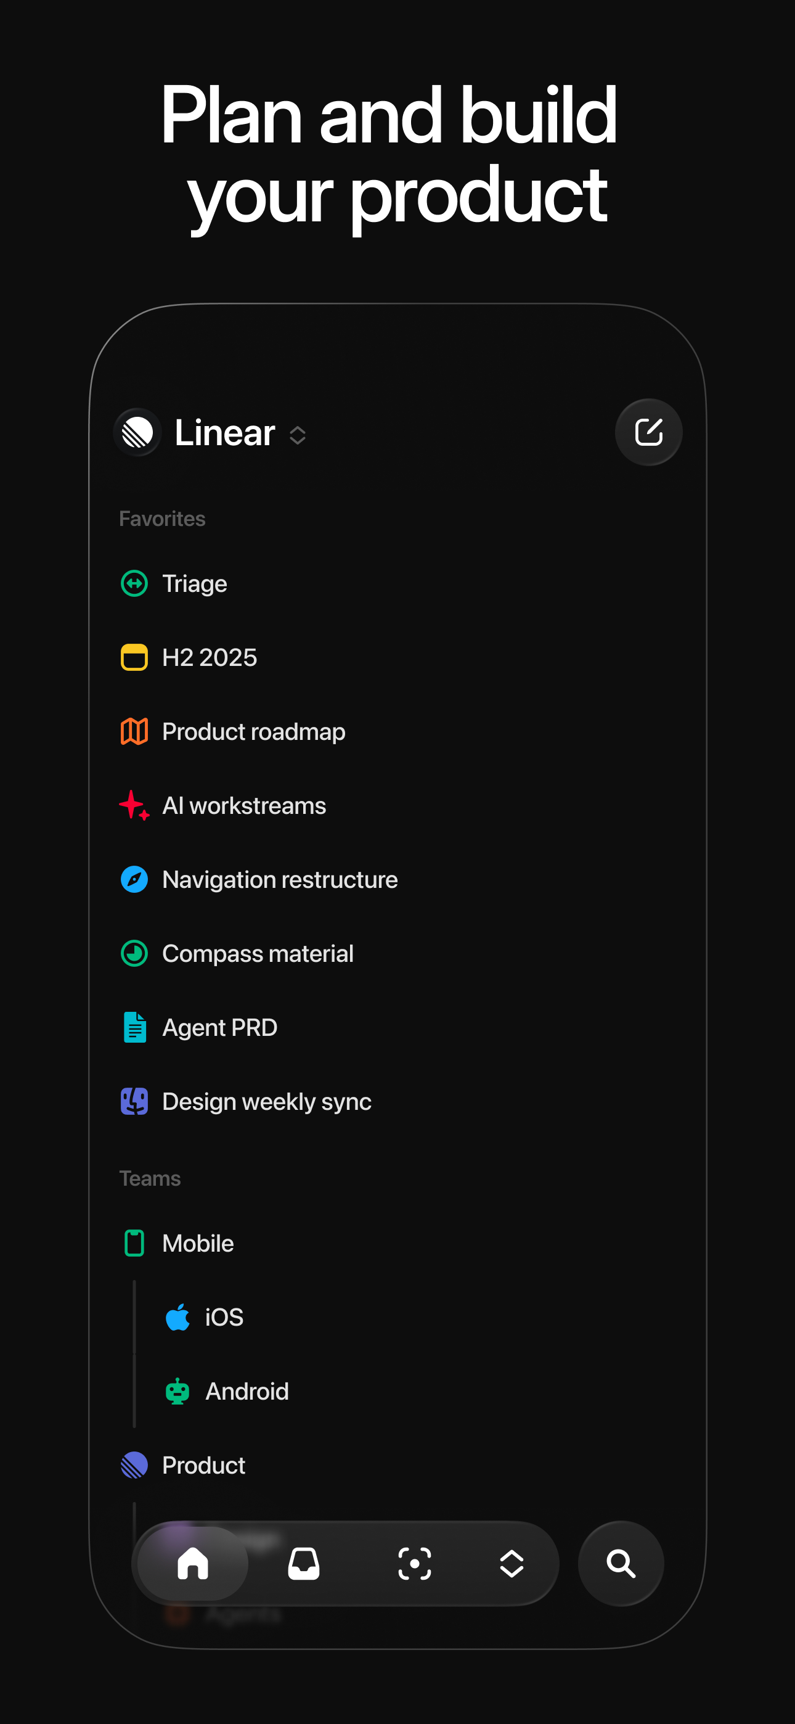795x1724 pixels.
Task: Tap the layers/switcher icon in bottom bar
Action: [512, 1565]
